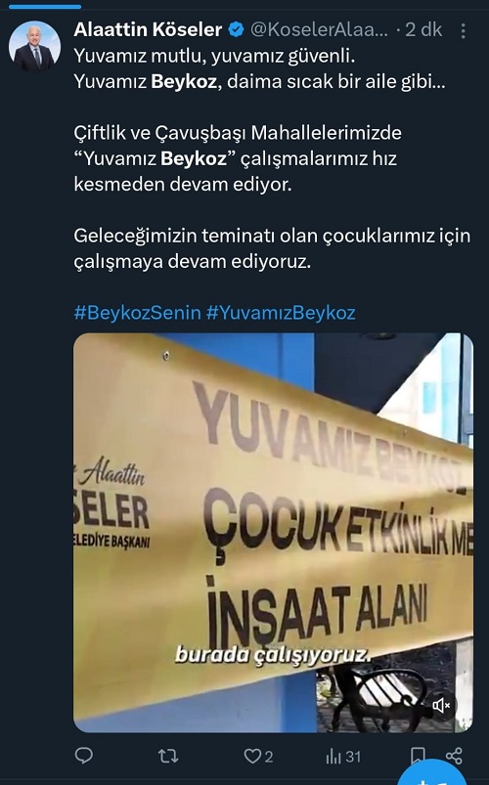Retweet this post with the arrows icon

(168, 756)
